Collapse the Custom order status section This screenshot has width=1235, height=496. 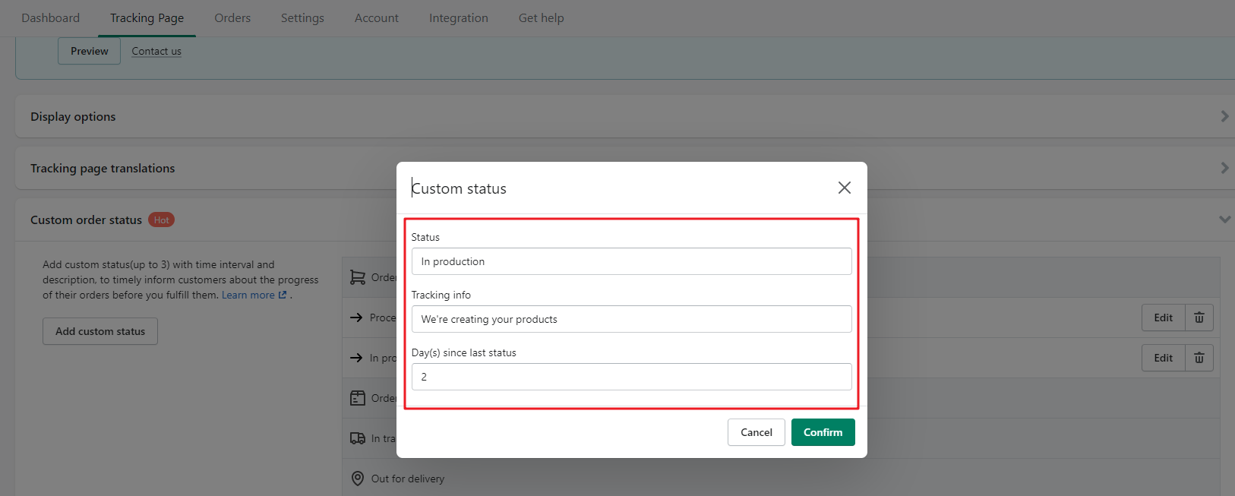[1224, 220]
